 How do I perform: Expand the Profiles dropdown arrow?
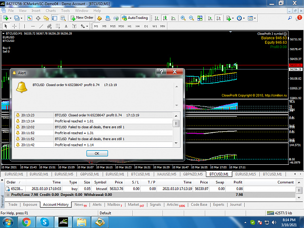tap(21, 18)
